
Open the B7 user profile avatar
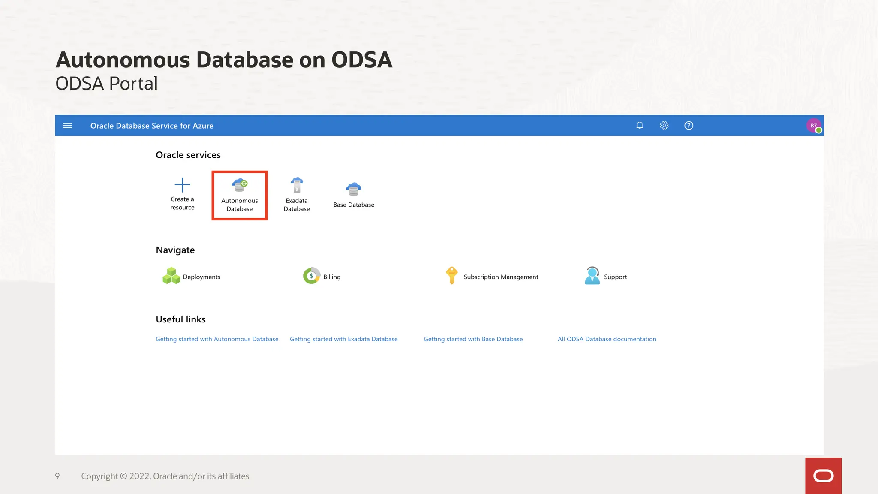pos(814,126)
